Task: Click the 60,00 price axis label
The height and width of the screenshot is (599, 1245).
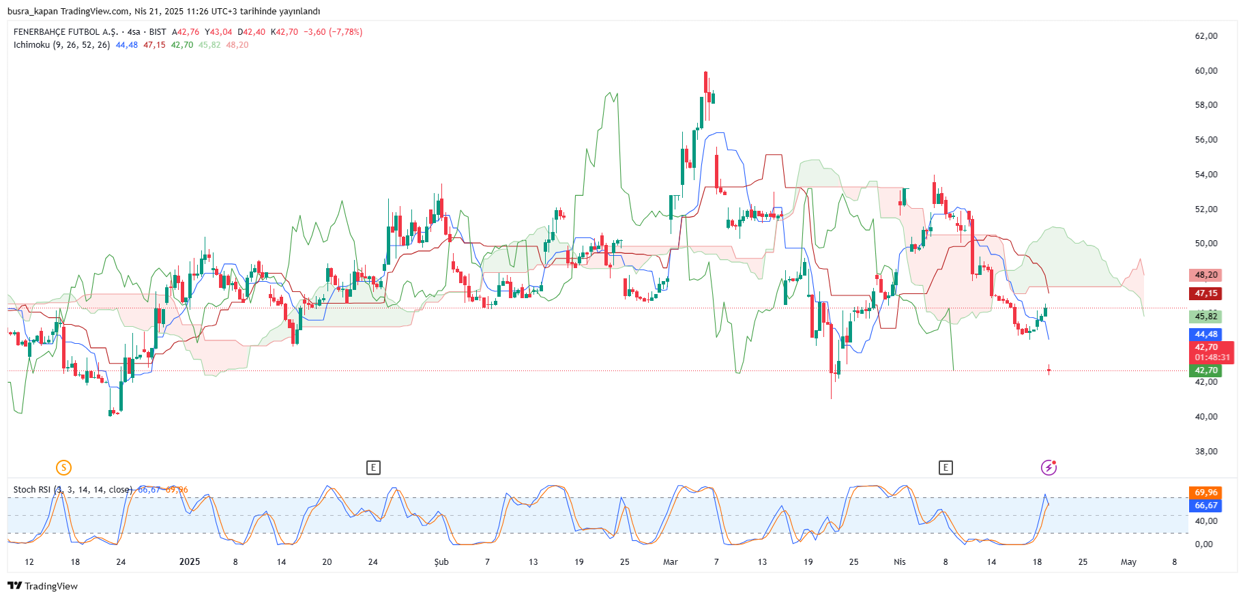Action: tap(1206, 71)
